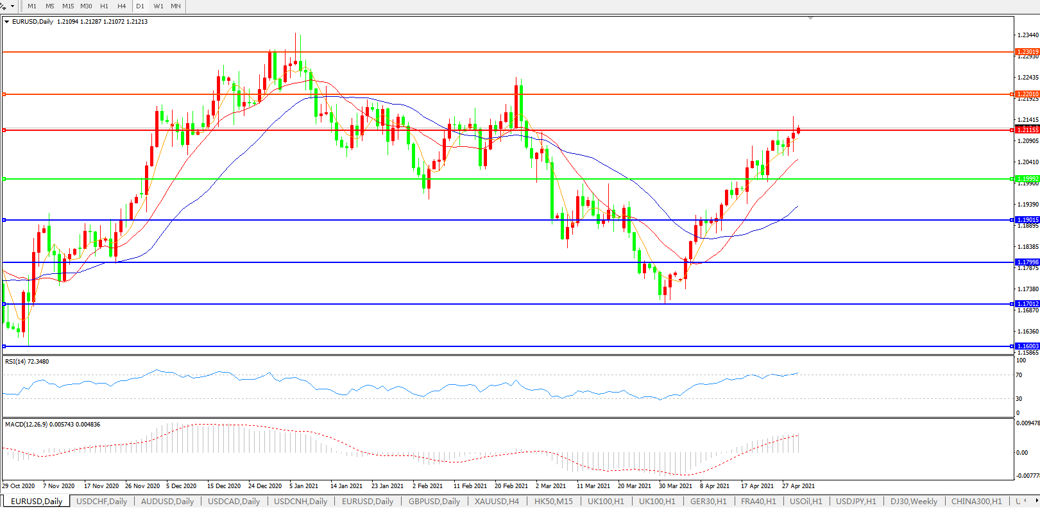Expand the triangle next to EURUSD,Daily title
Screen dimensions: 1040x508
tap(6, 22)
